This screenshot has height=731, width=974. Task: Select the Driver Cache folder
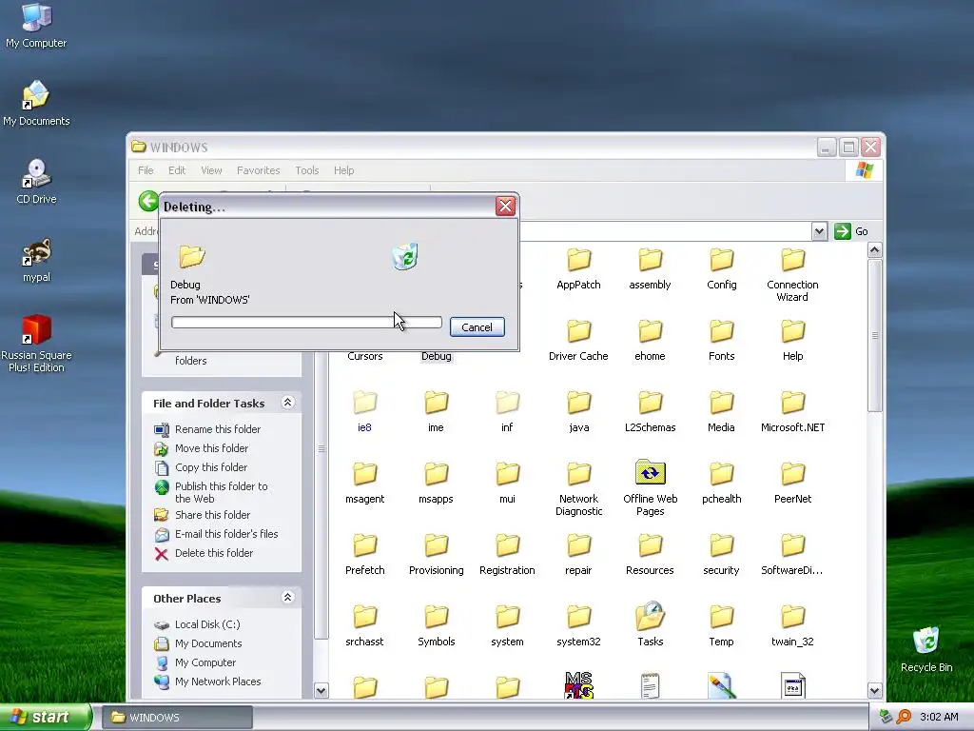578,340
